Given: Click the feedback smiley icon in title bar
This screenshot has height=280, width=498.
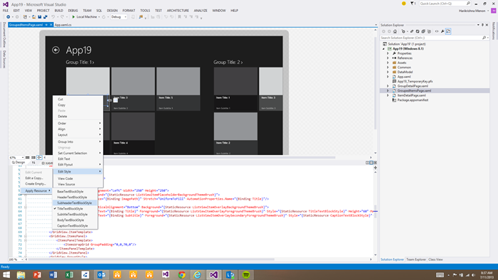Looking at the screenshot, I should click(403, 4).
